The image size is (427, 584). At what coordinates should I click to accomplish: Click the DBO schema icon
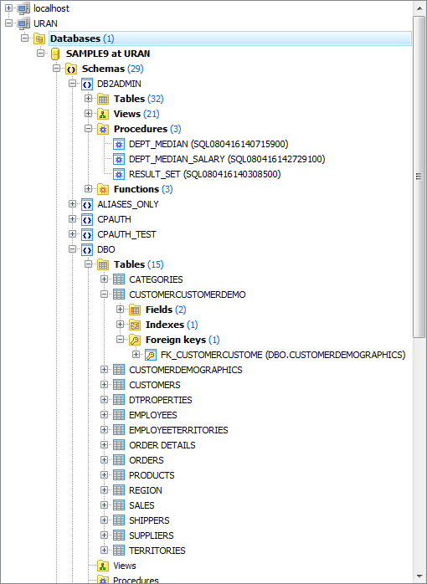coord(87,249)
